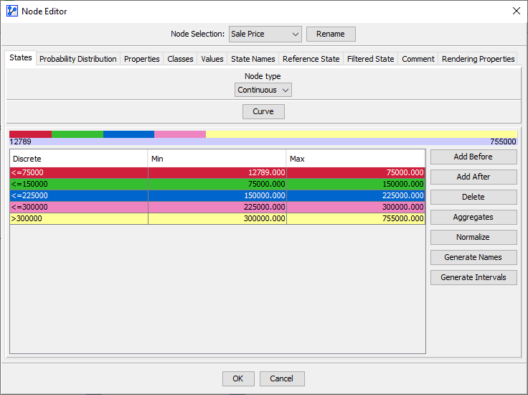Image resolution: width=528 pixels, height=395 pixels.
Task: Click the Curve button
Action: [x=263, y=111]
